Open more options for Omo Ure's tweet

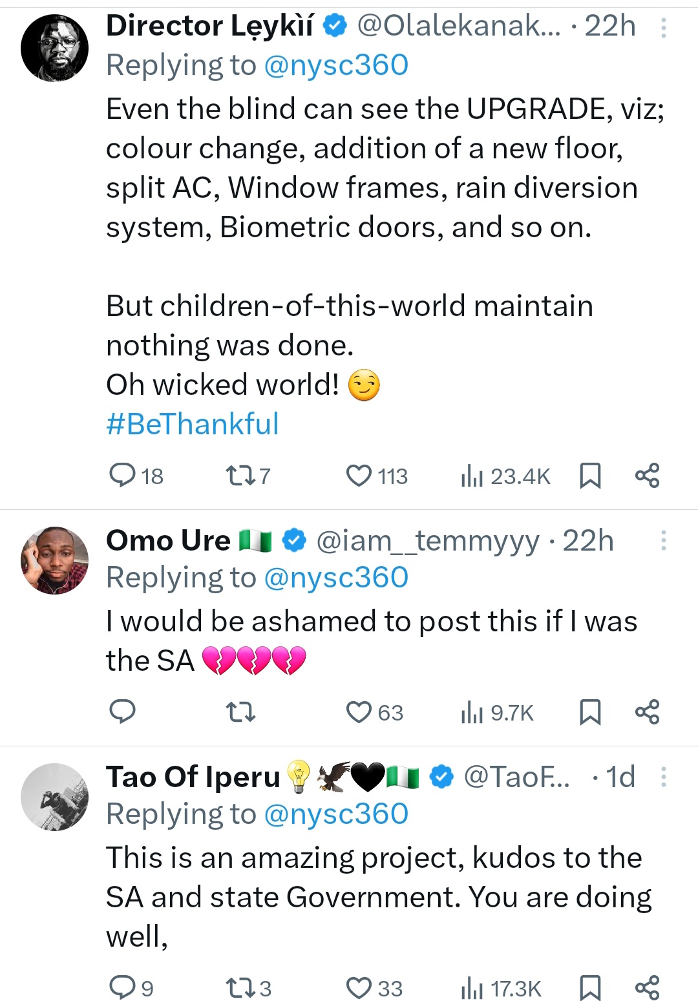[x=663, y=540]
